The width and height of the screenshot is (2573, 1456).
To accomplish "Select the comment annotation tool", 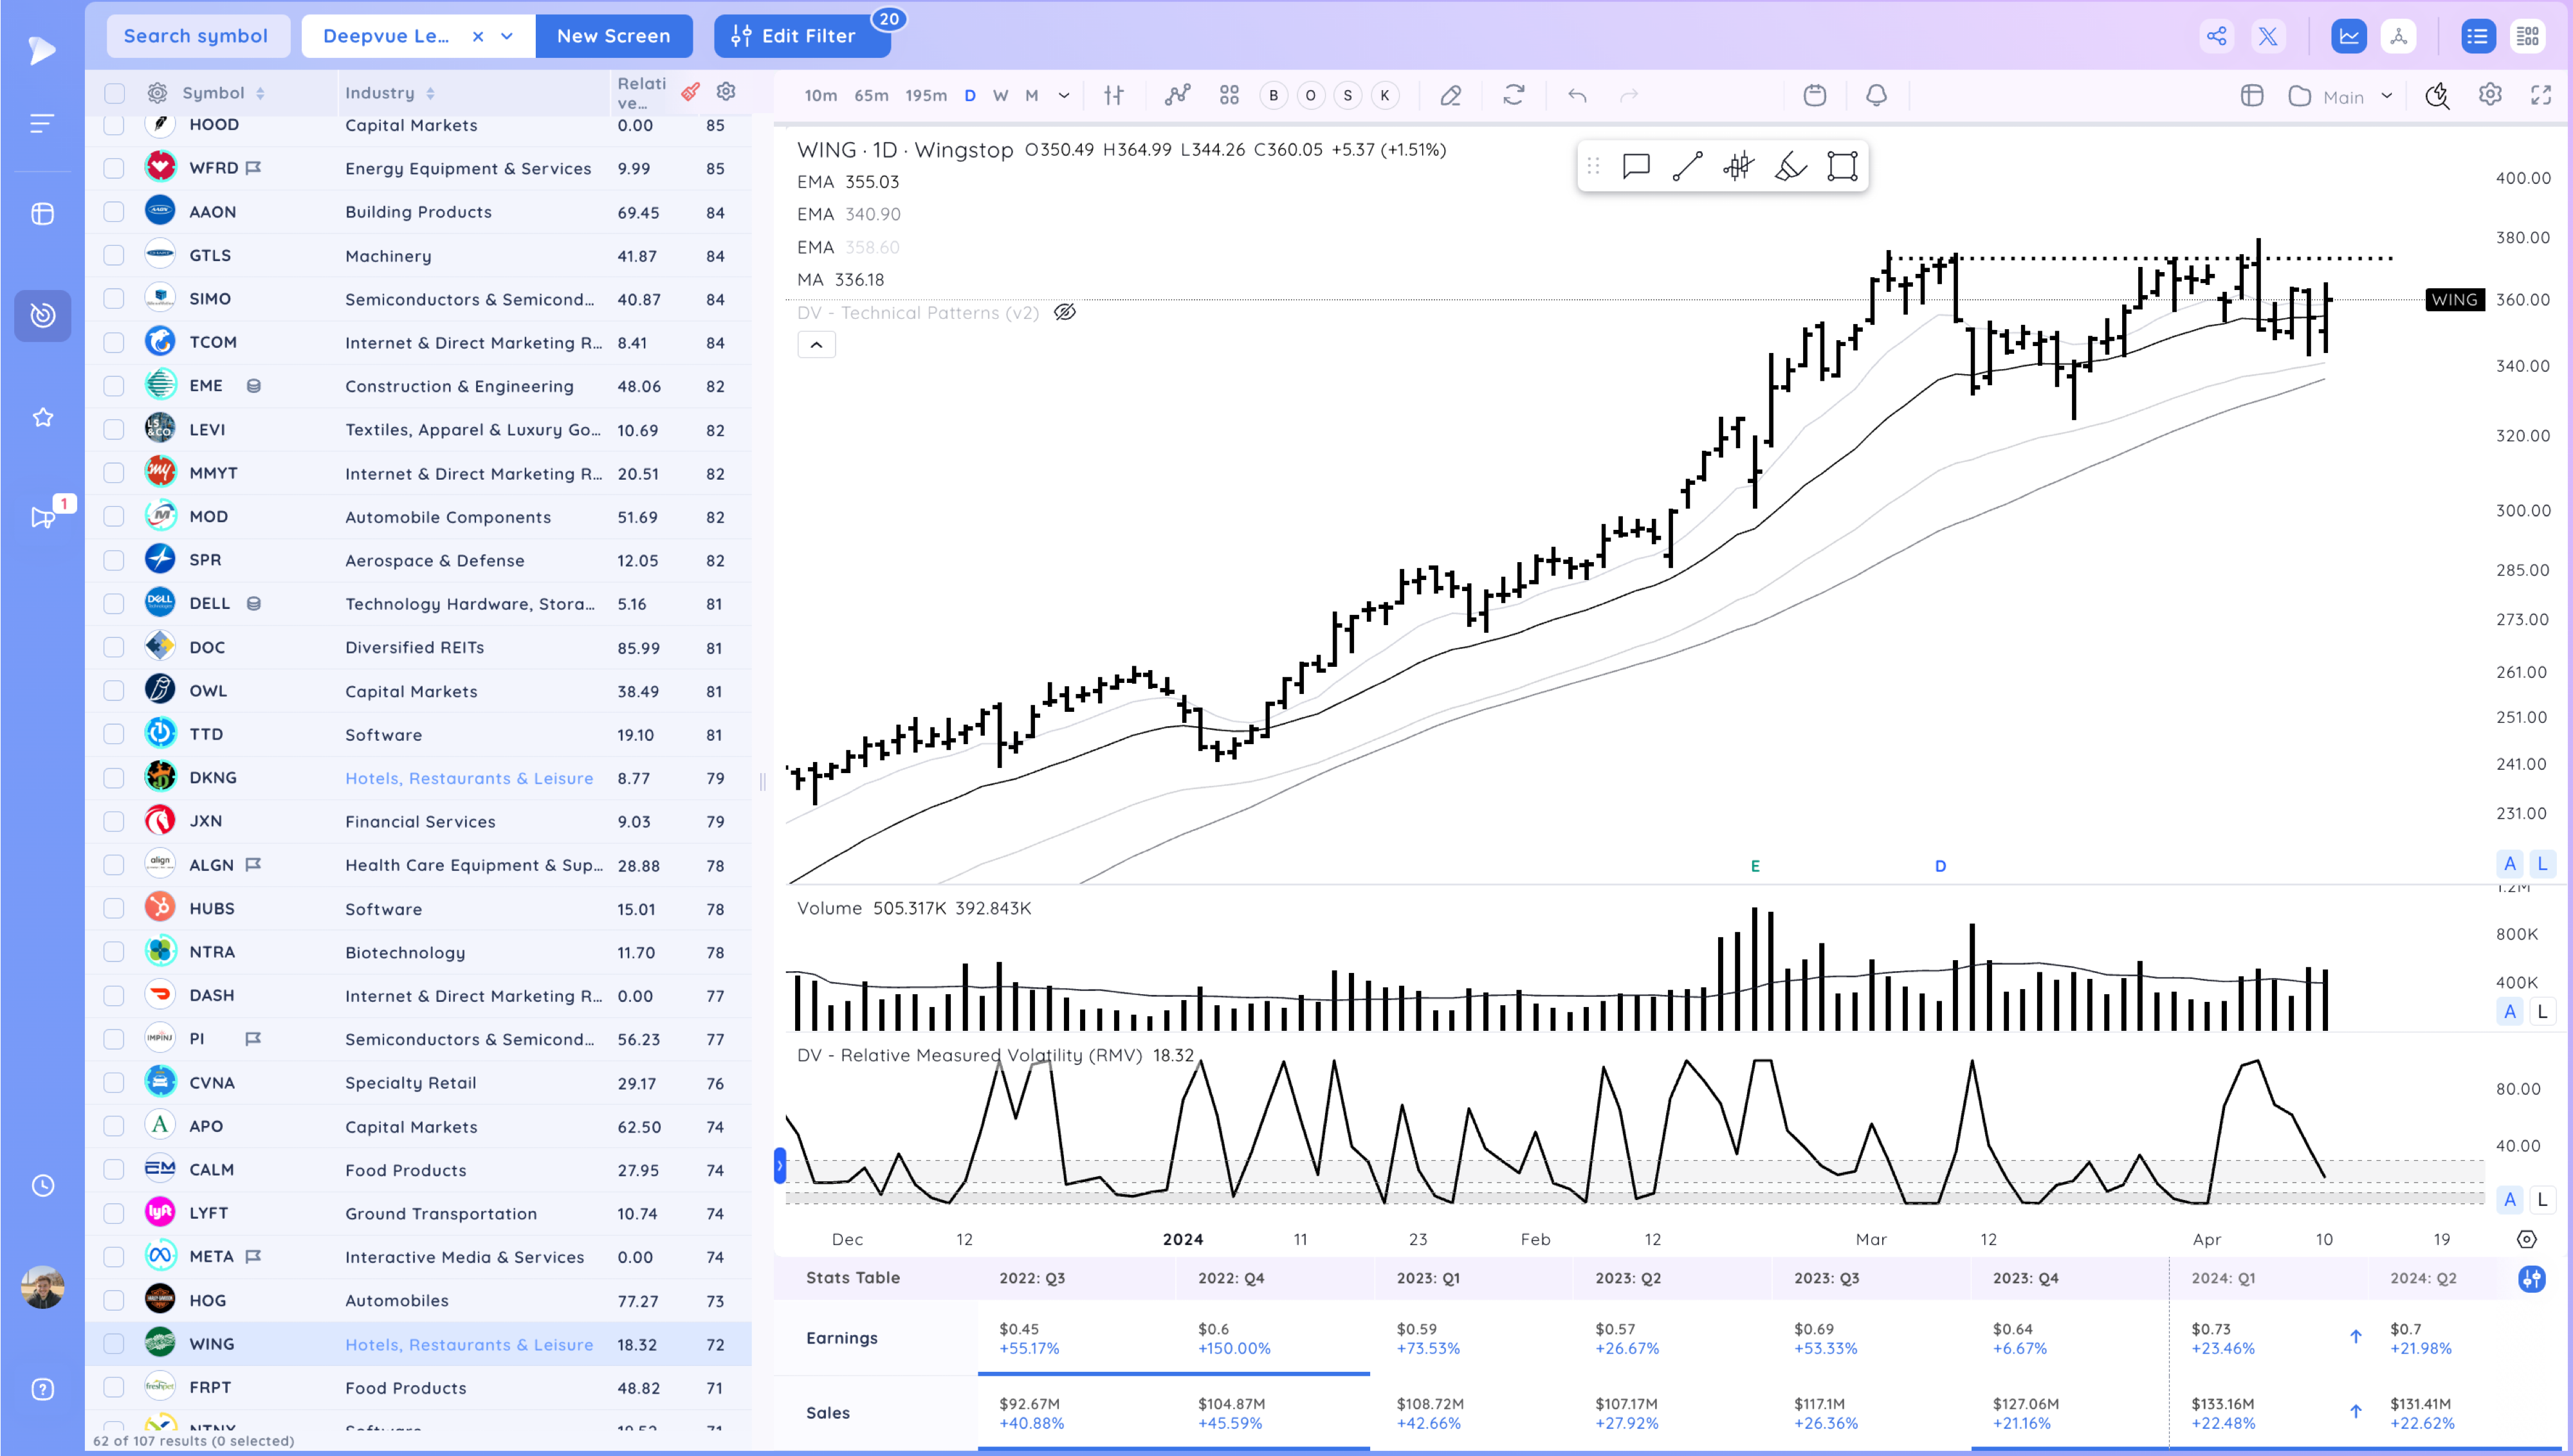I will (1636, 166).
